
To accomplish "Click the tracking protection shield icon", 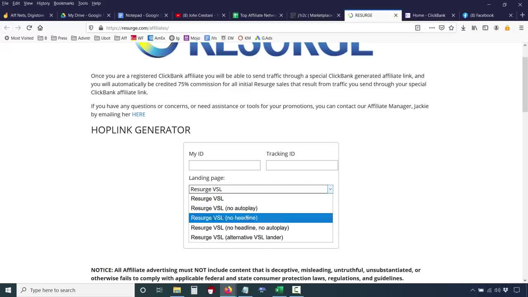I will pyautogui.click(x=91, y=28).
